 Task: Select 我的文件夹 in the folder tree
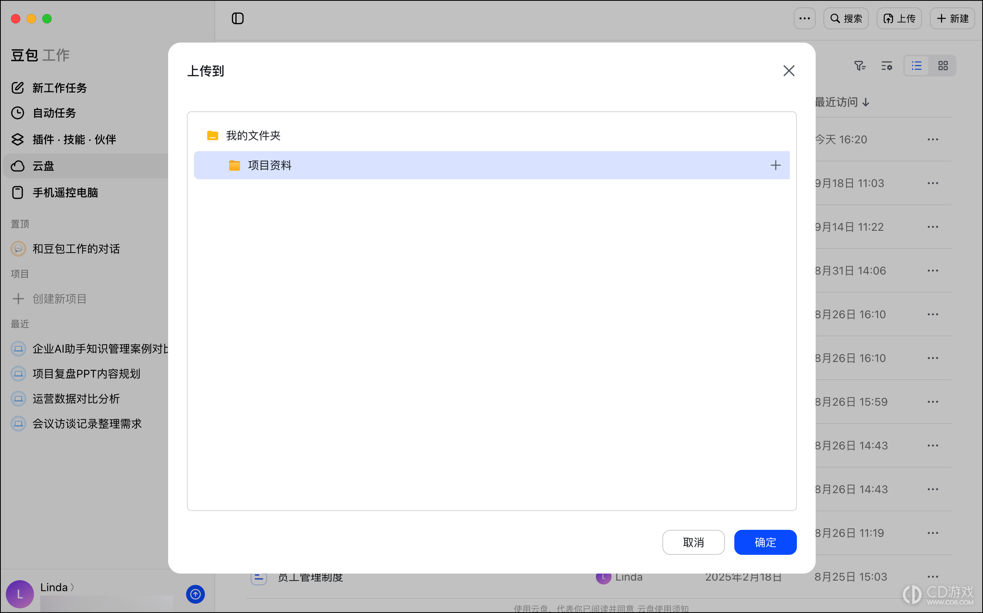click(491, 135)
